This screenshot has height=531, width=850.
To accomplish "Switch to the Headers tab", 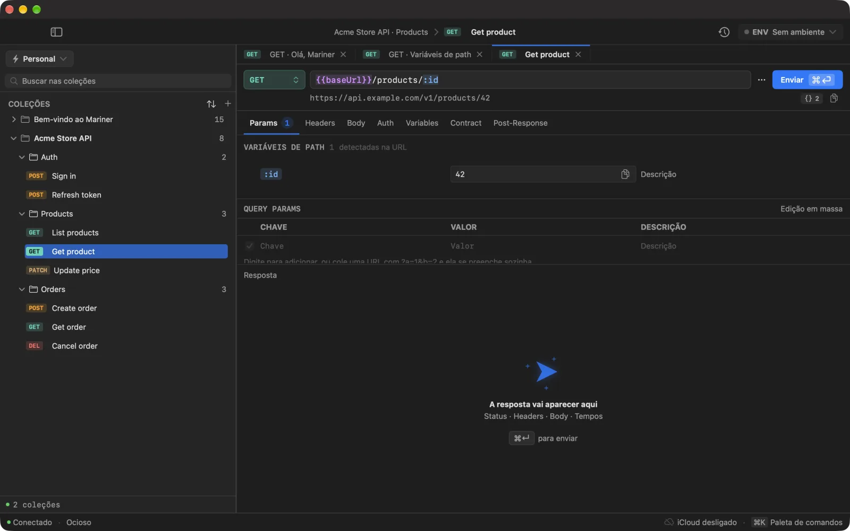I will [x=320, y=123].
